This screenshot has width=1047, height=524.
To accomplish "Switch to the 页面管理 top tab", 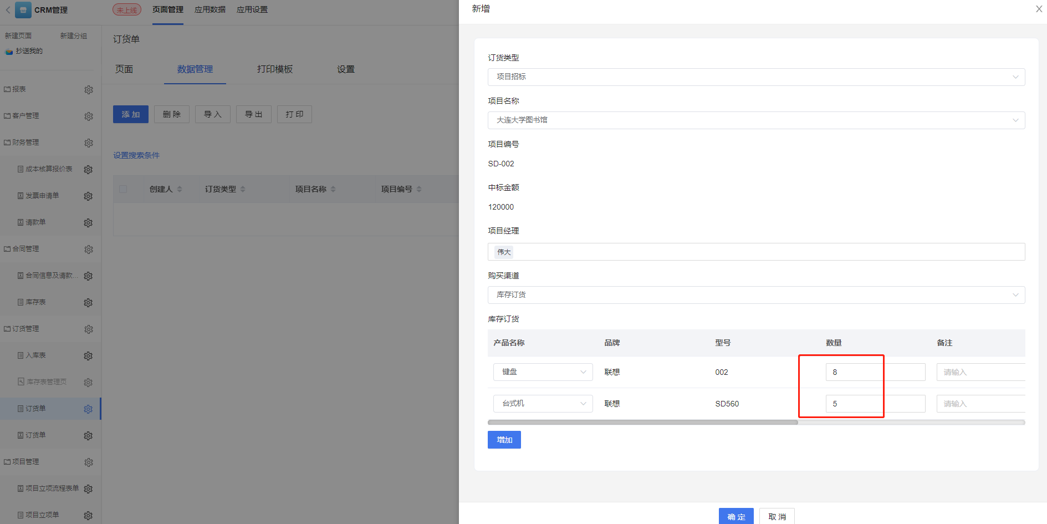I will [x=168, y=10].
